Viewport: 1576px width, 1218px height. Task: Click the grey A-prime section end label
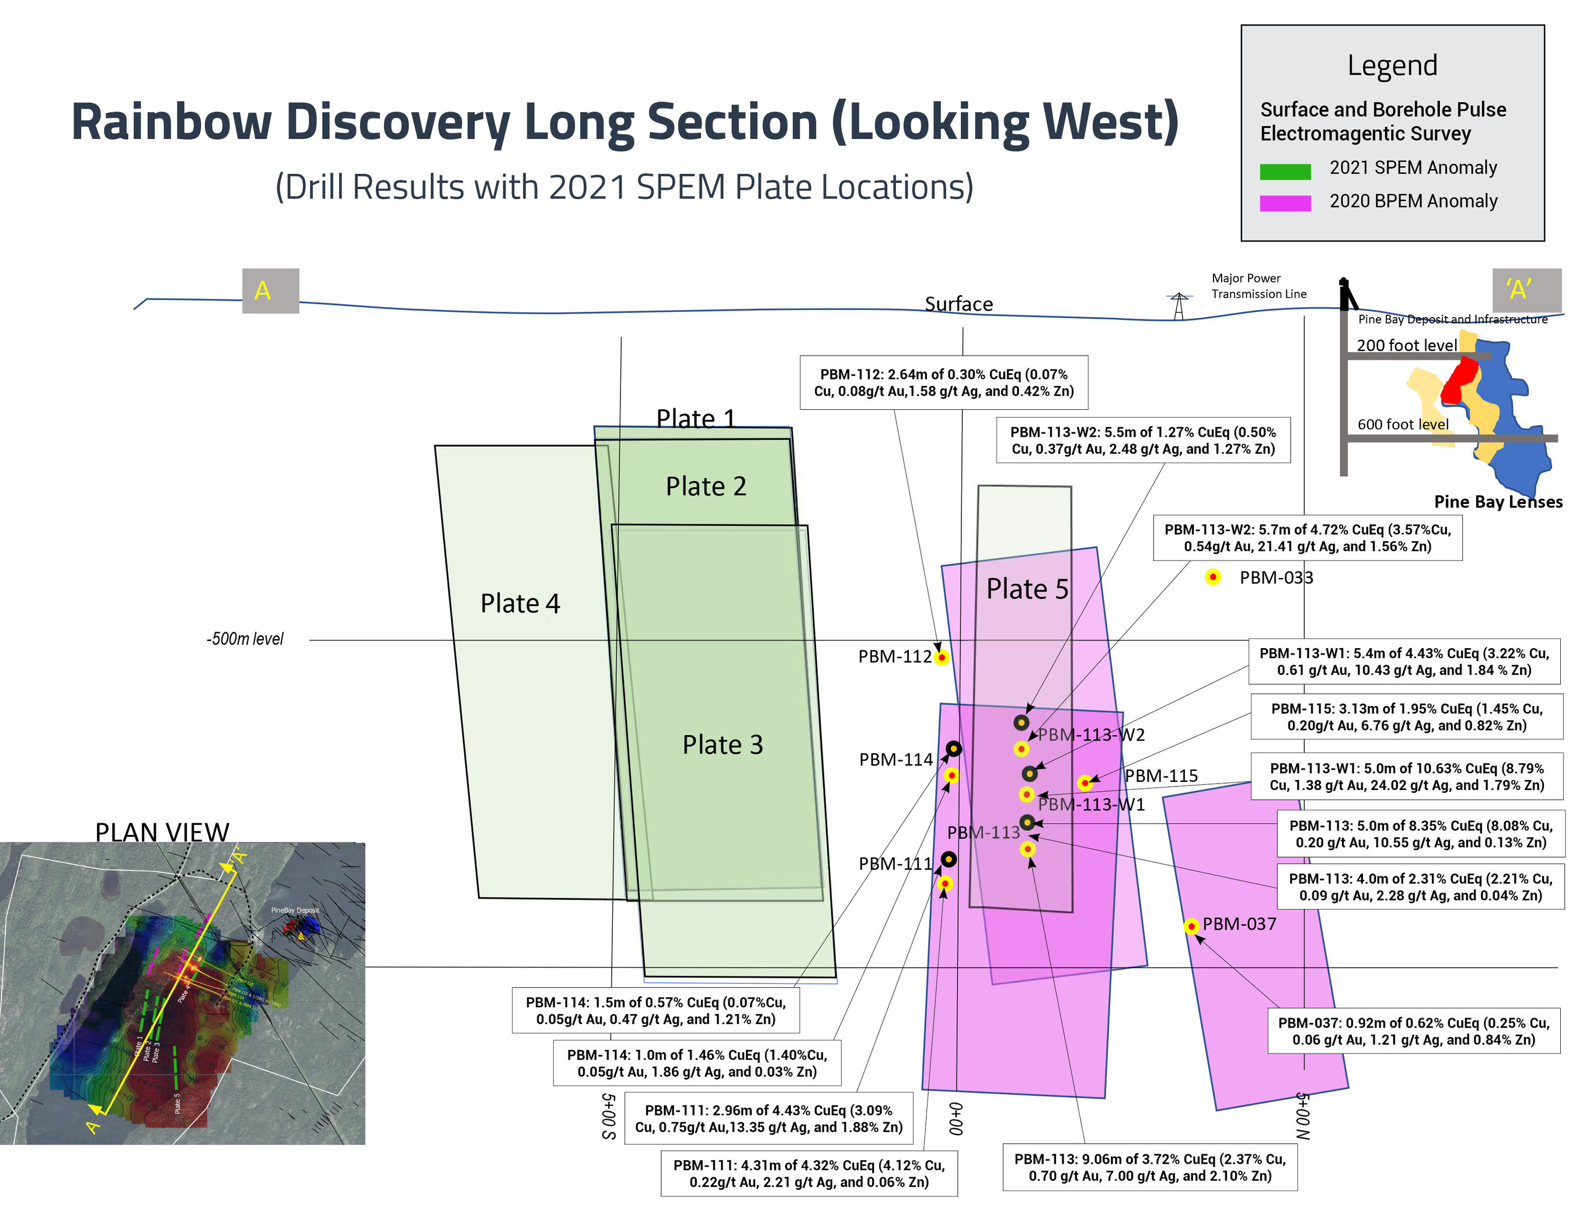pos(1526,290)
